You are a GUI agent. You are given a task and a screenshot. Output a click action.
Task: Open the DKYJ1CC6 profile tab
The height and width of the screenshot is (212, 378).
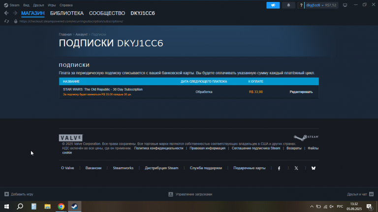coord(143,13)
